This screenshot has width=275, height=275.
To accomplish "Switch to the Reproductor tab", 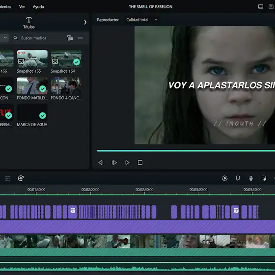I will click(108, 20).
